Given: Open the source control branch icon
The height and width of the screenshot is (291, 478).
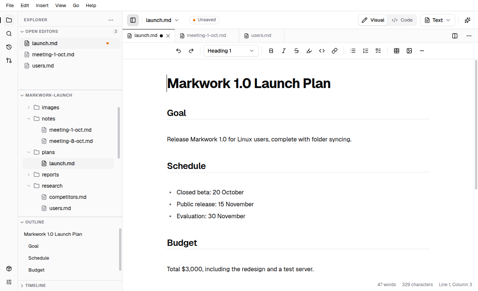Looking at the screenshot, I should (9, 60).
